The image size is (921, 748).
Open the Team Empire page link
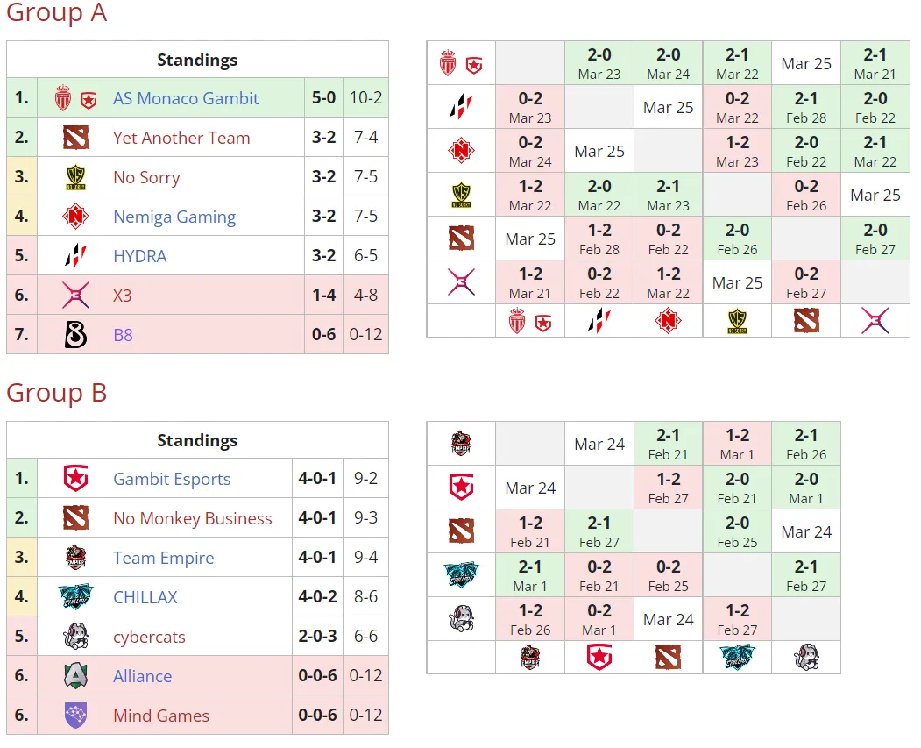163,558
